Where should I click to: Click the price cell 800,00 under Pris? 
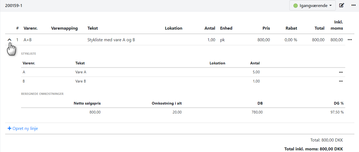263,40
